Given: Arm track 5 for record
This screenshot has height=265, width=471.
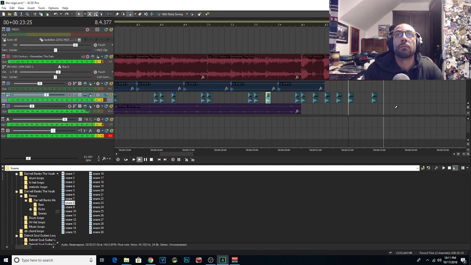Looking at the screenshot, I should [x=70, y=106].
